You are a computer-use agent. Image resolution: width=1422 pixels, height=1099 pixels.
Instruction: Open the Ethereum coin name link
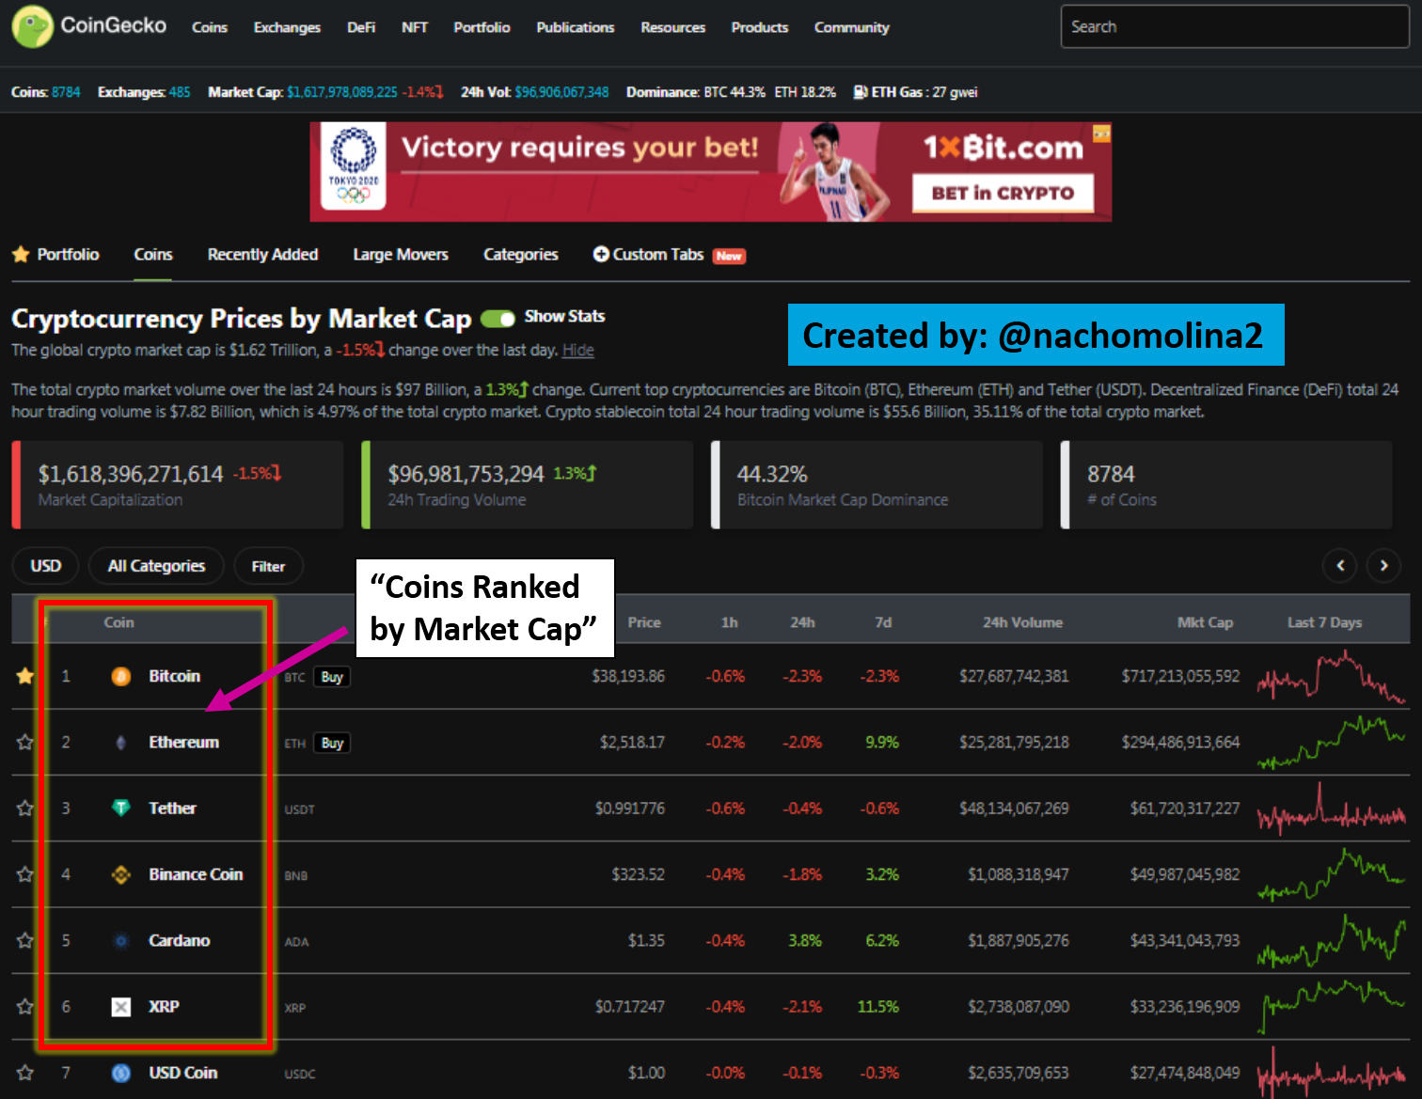pyautogui.click(x=184, y=742)
